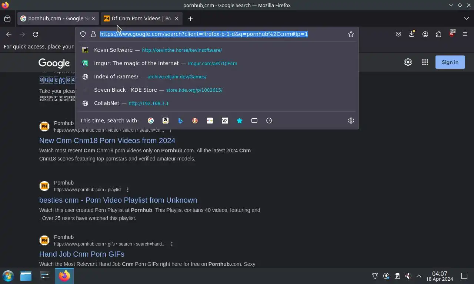This screenshot has height=284, width=474.
Task: Unmute the volume tray icon
Action: 408,276
